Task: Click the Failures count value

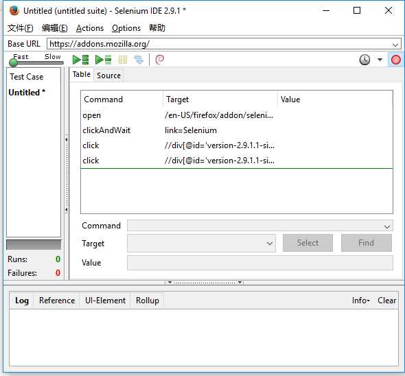Action: 58,272
